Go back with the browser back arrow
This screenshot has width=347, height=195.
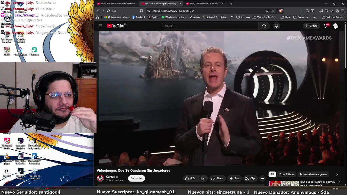tap(98, 11)
